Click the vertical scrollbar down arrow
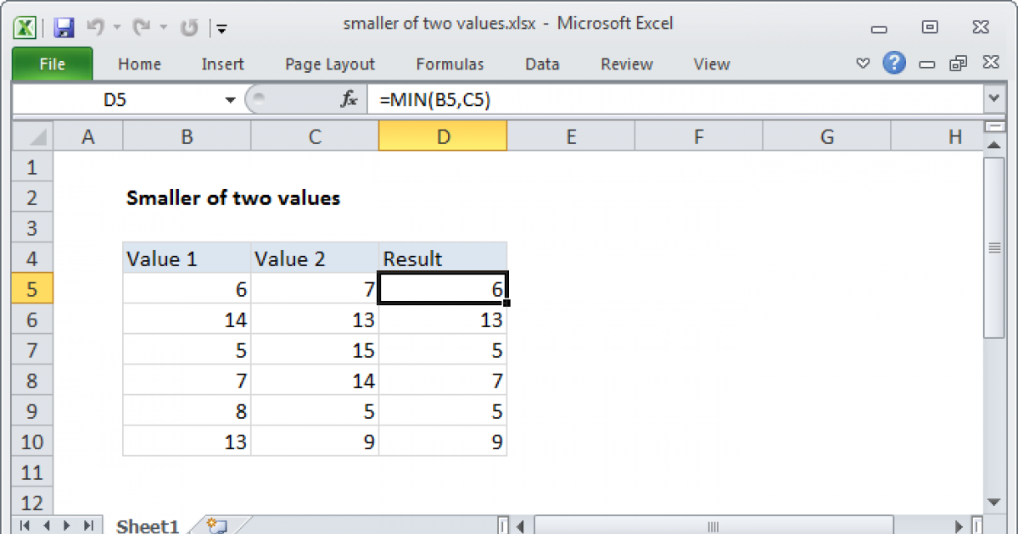This screenshot has width=1018, height=534. pyautogui.click(x=993, y=502)
